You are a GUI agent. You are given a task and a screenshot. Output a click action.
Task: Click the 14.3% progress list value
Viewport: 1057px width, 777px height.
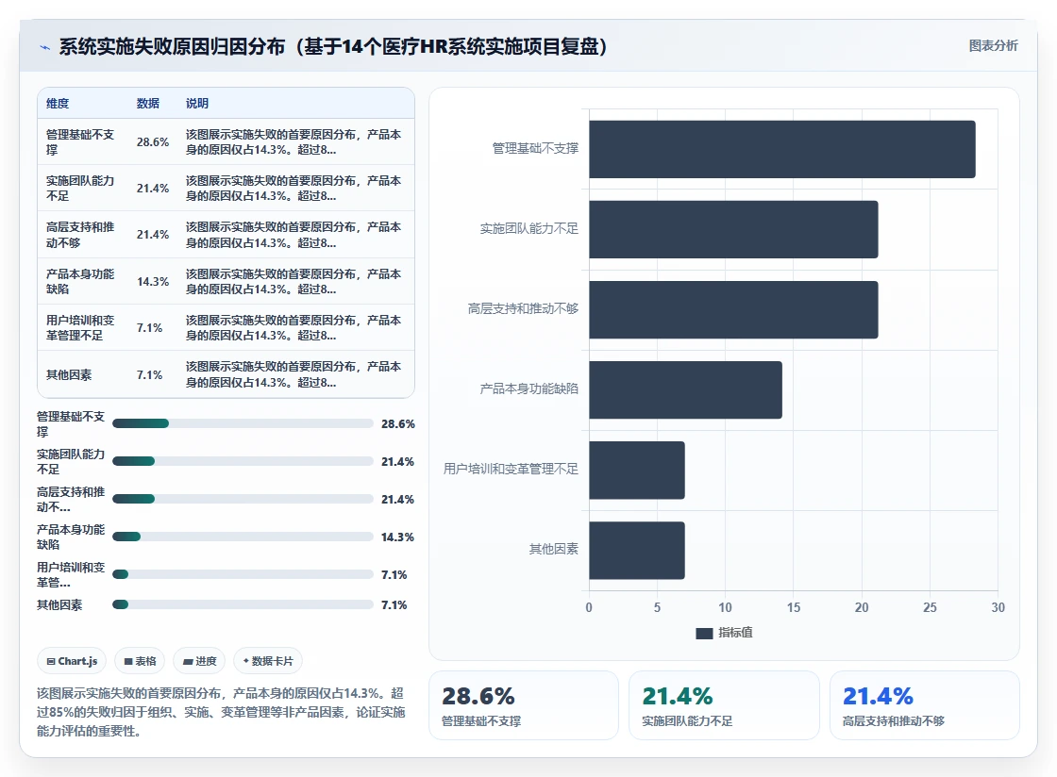397,537
